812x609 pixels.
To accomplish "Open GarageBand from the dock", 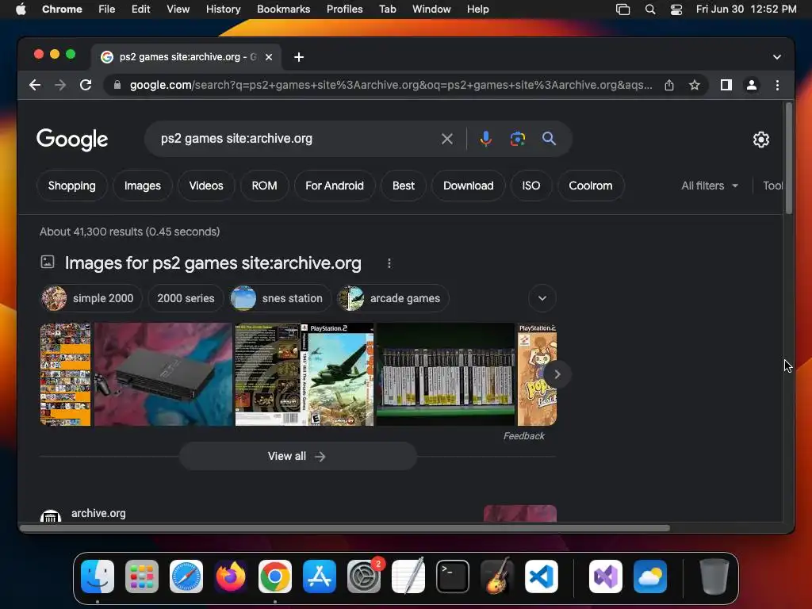I will (x=497, y=576).
